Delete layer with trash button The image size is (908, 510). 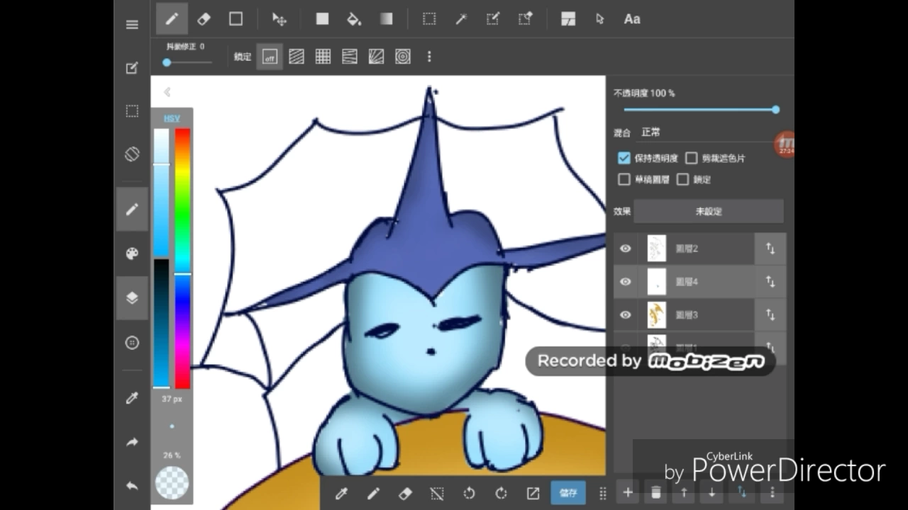click(656, 493)
